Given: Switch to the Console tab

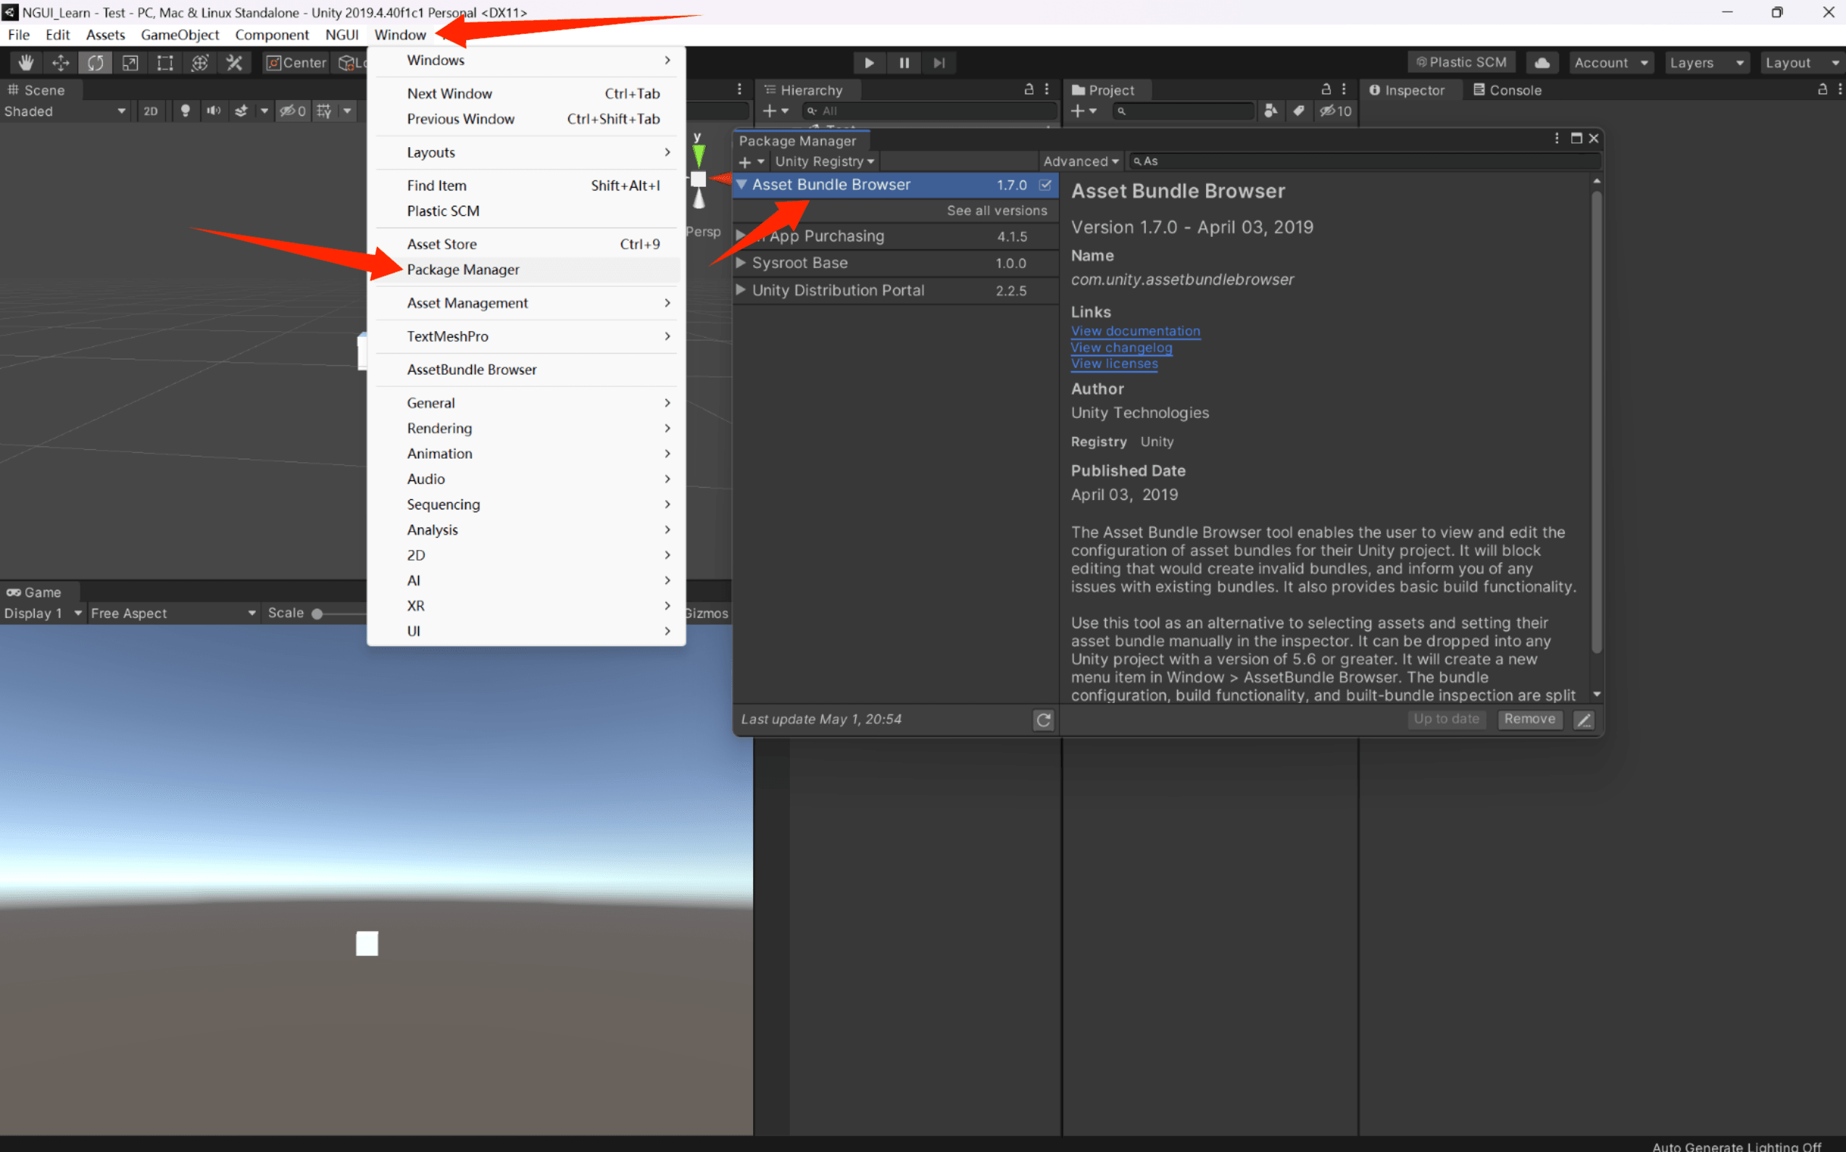Looking at the screenshot, I should [1508, 90].
